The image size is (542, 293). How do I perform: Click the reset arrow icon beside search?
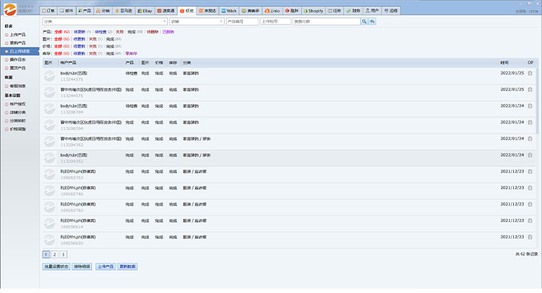tap(372, 22)
